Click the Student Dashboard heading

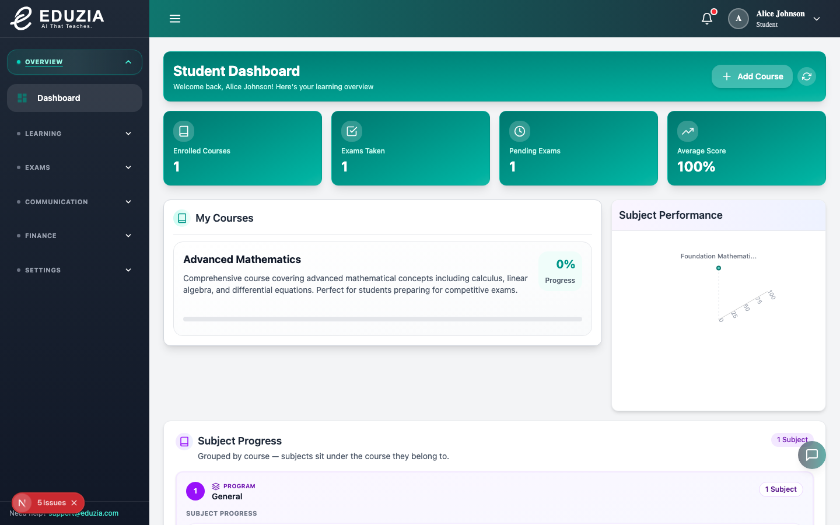coord(236,71)
